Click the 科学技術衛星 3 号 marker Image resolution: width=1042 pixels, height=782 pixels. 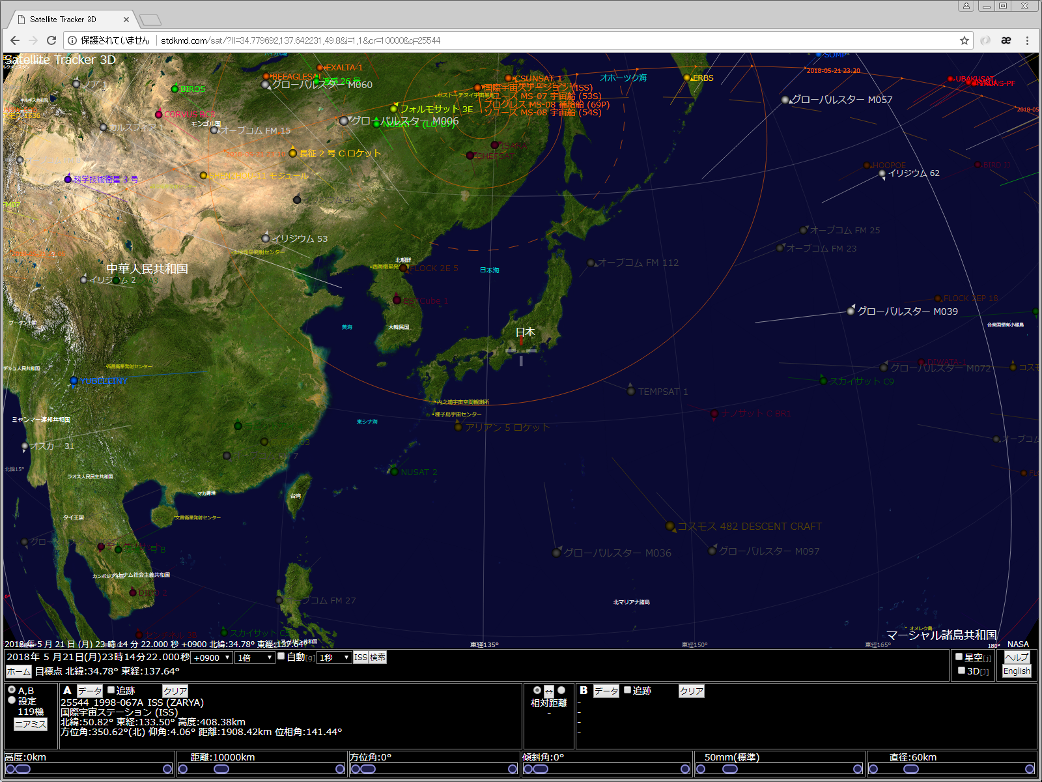pos(68,179)
